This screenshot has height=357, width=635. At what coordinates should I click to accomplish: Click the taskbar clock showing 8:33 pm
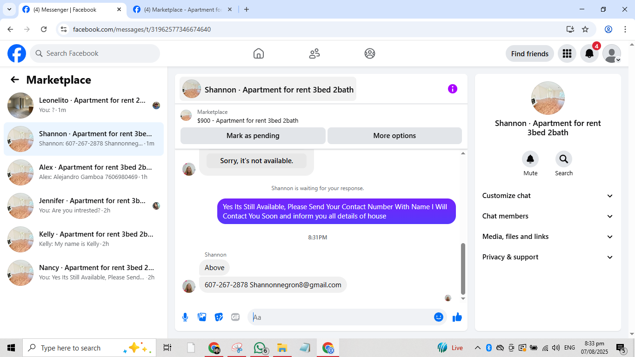coord(594,348)
